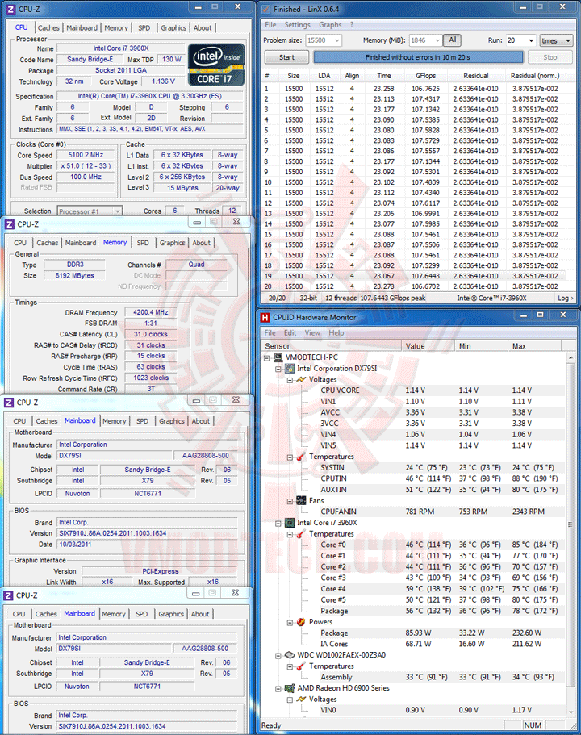This screenshot has width=581, height=735.
Task: Click the DRAM Frequency 4200.4 MHz field
Action: tap(151, 312)
